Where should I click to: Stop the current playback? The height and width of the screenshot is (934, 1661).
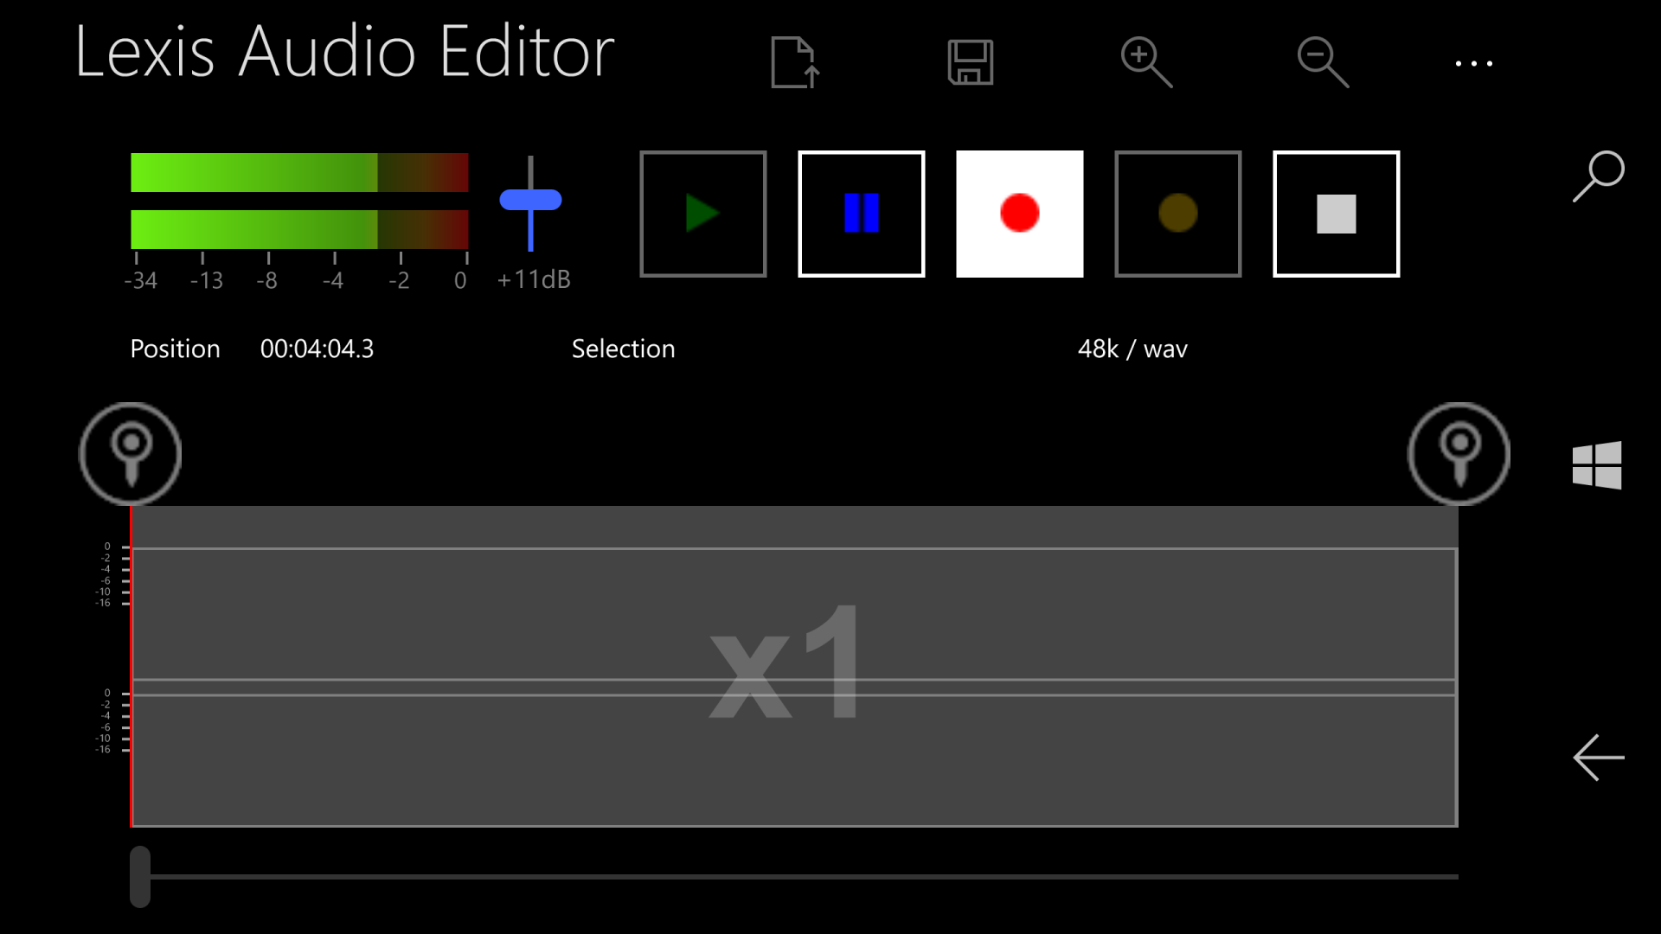[1337, 213]
